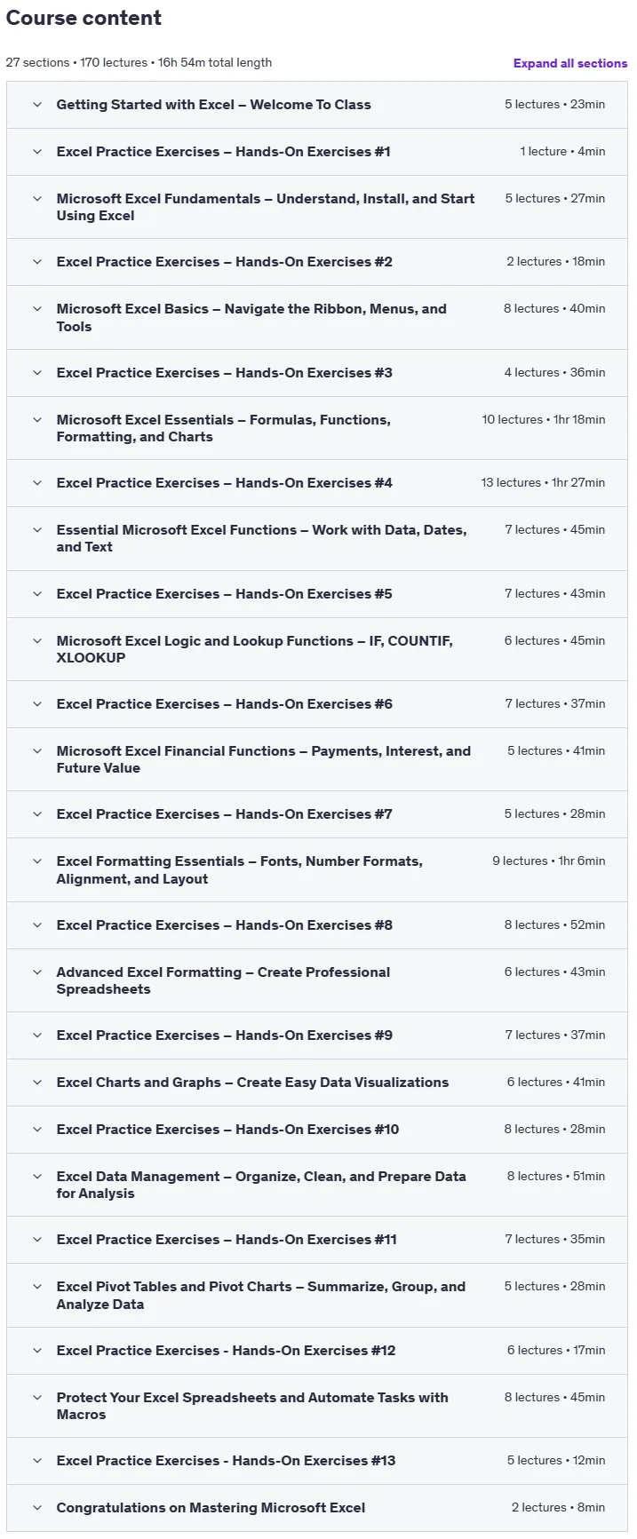Toggle chevron next to Hands-On Exercises #2

37,262
